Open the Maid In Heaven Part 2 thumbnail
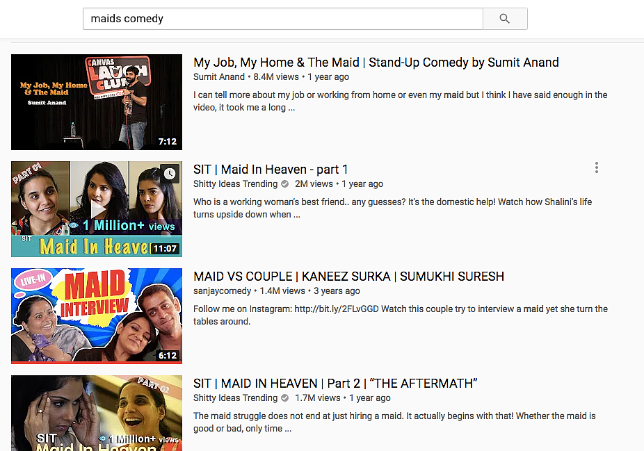 [97, 413]
